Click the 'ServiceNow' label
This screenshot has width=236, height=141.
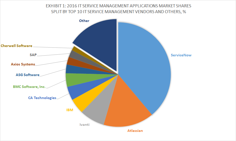181,55
